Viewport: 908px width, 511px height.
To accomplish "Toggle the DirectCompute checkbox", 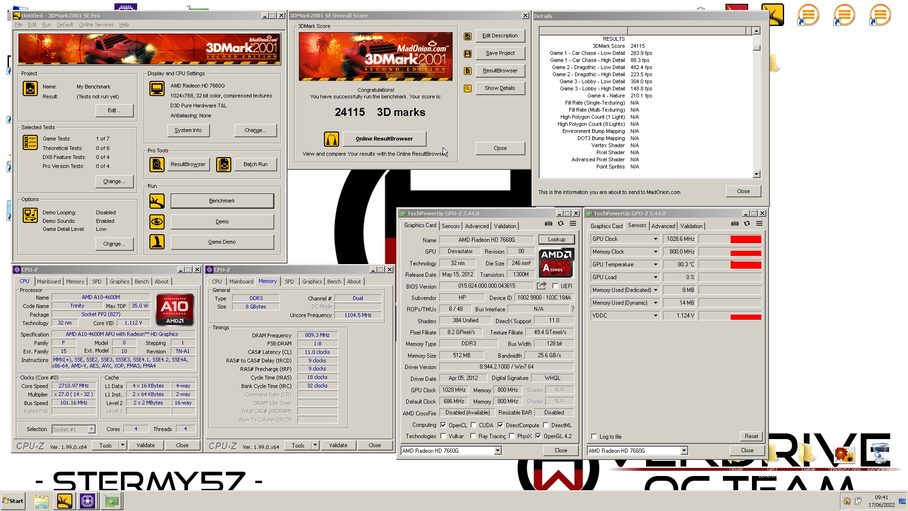I will 500,425.
